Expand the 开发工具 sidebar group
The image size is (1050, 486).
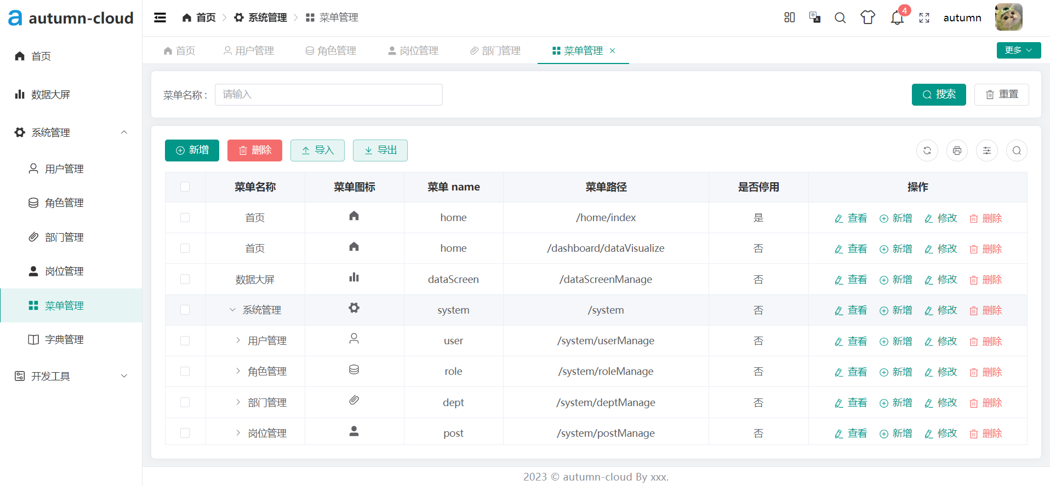71,376
